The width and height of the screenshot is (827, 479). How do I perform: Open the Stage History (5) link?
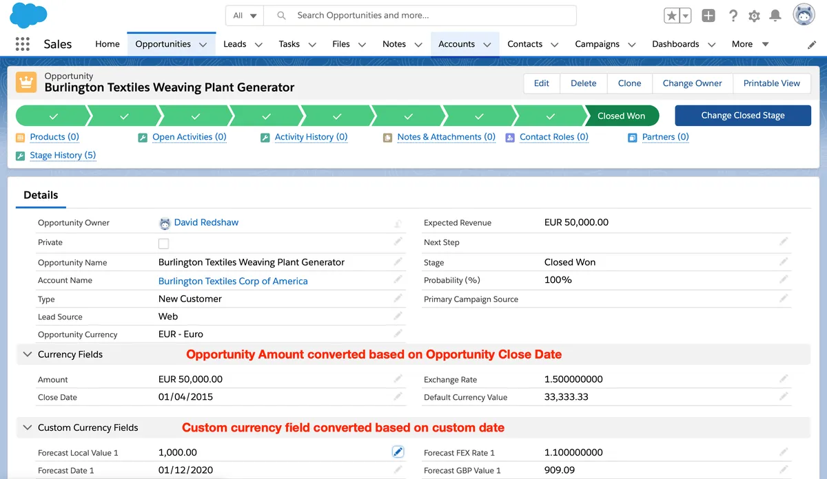click(63, 156)
